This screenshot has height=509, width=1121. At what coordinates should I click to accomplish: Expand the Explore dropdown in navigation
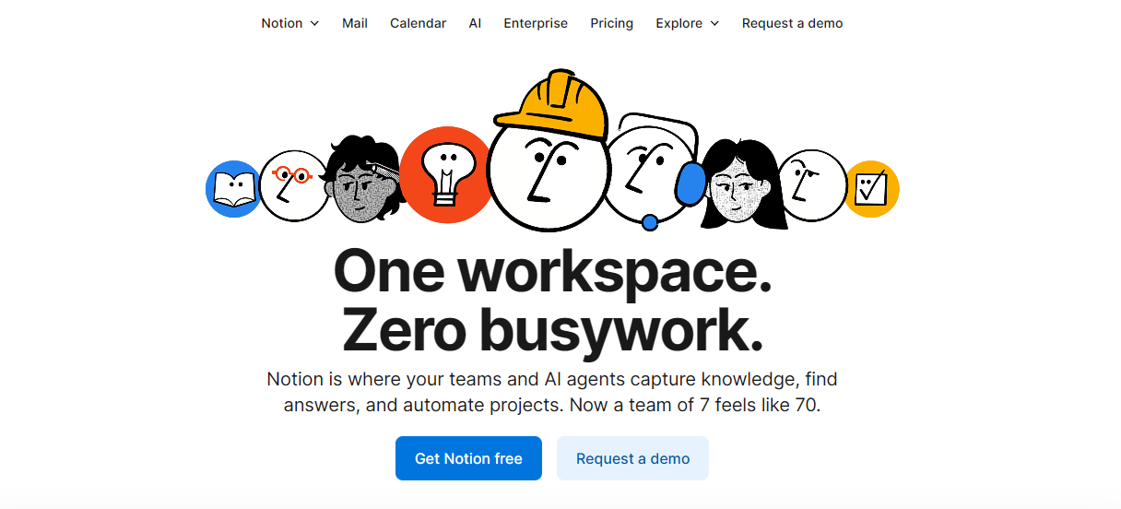(688, 23)
